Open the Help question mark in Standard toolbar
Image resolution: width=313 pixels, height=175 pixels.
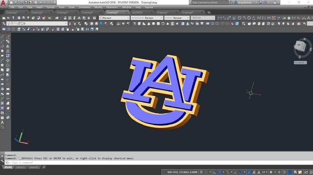94,18
